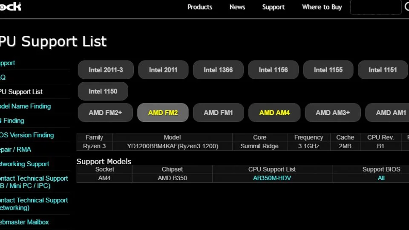Open Model Name Finding sidebar link
The width and height of the screenshot is (409, 230).
coord(25,106)
